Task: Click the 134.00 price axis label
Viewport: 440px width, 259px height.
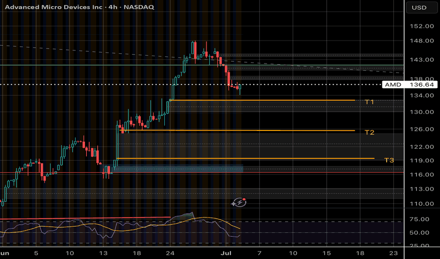Action: coord(422,96)
